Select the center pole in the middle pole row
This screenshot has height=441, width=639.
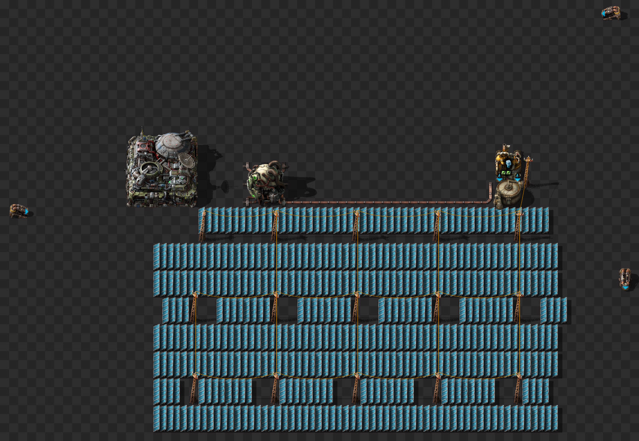tap(355, 308)
